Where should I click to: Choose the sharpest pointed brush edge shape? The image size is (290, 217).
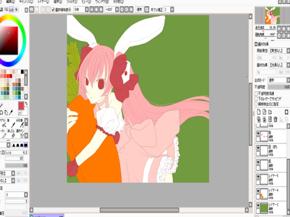click(14, 145)
